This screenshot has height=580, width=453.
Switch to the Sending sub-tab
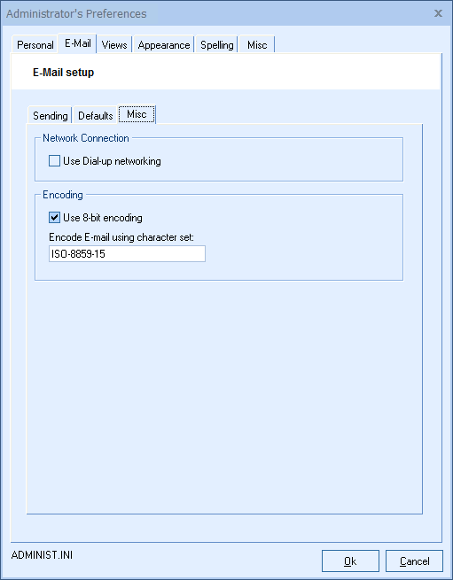(50, 115)
